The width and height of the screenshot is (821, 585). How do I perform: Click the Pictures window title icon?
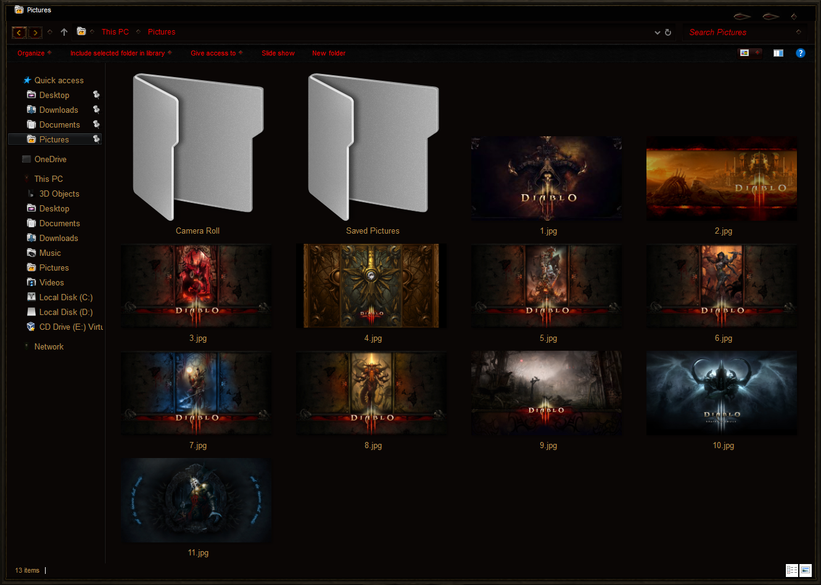[x=19, y=10]
